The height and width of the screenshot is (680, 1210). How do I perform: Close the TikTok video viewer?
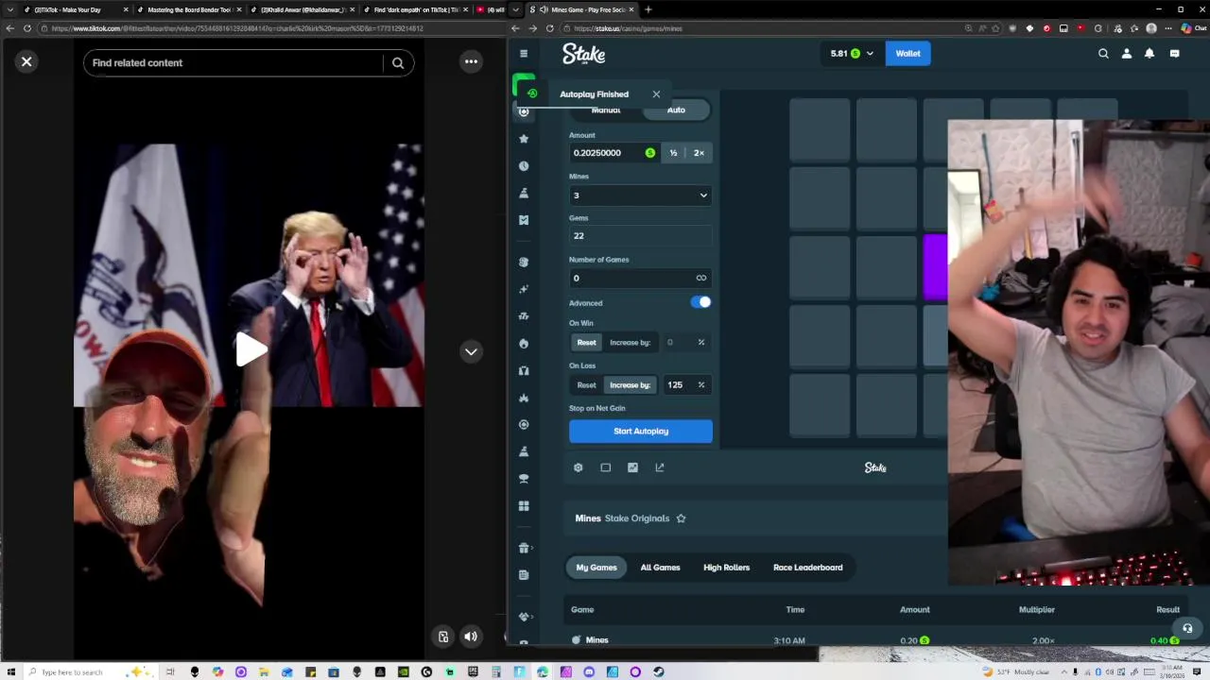point(26,61)
